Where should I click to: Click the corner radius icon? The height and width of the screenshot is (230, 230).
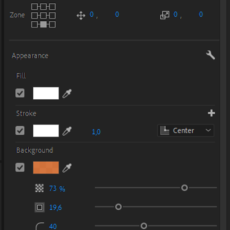(x=40, y=226)
